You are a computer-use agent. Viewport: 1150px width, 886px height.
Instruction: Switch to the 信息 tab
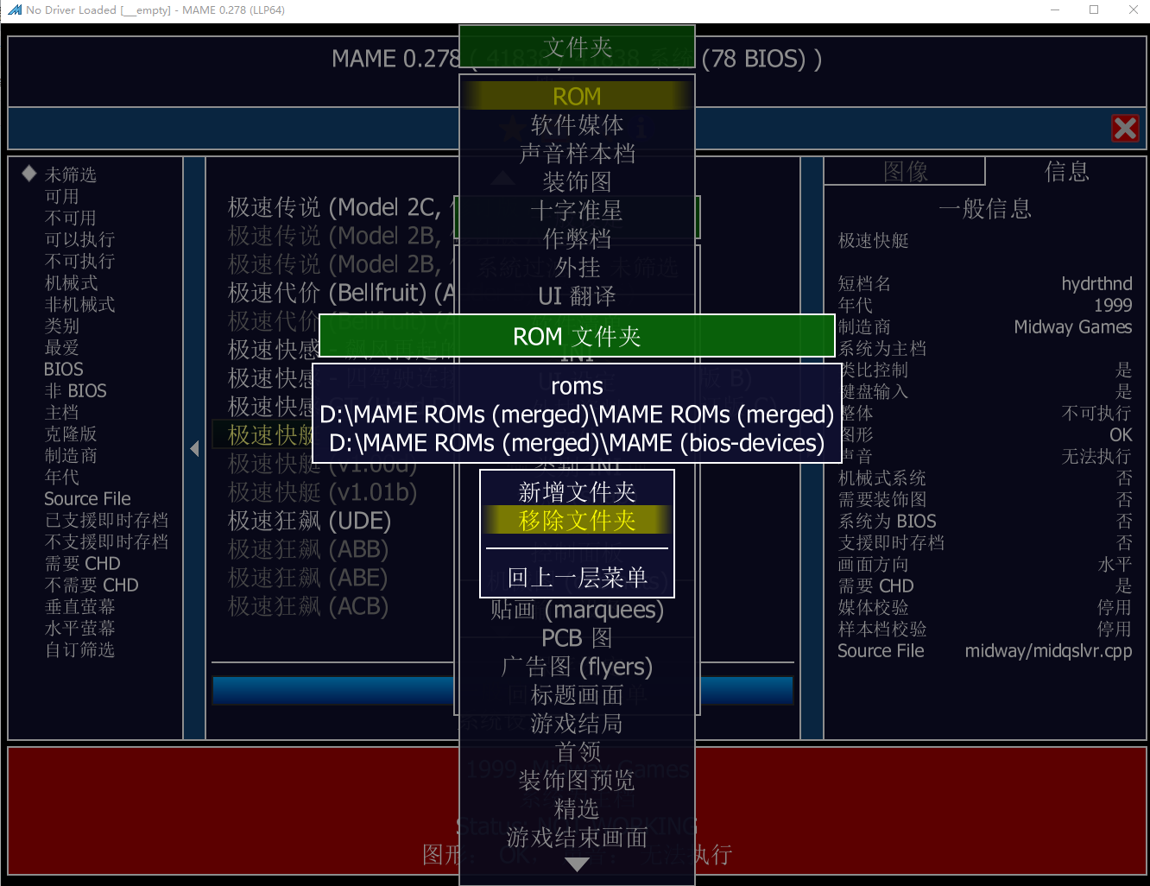click(1067, 171)
